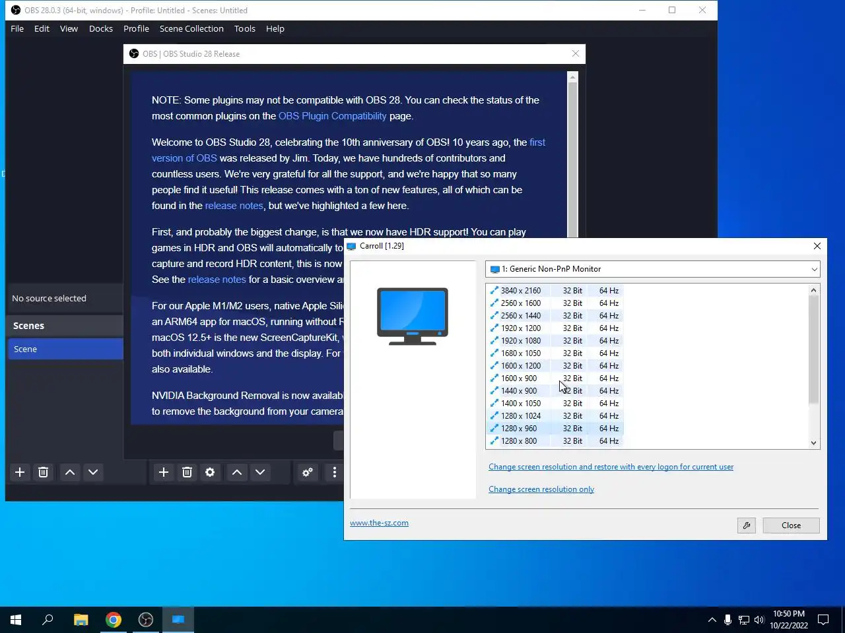Screen dimensions: 845x633
Task: Select 1440 x 900 resolution
Action: (555, 391)
